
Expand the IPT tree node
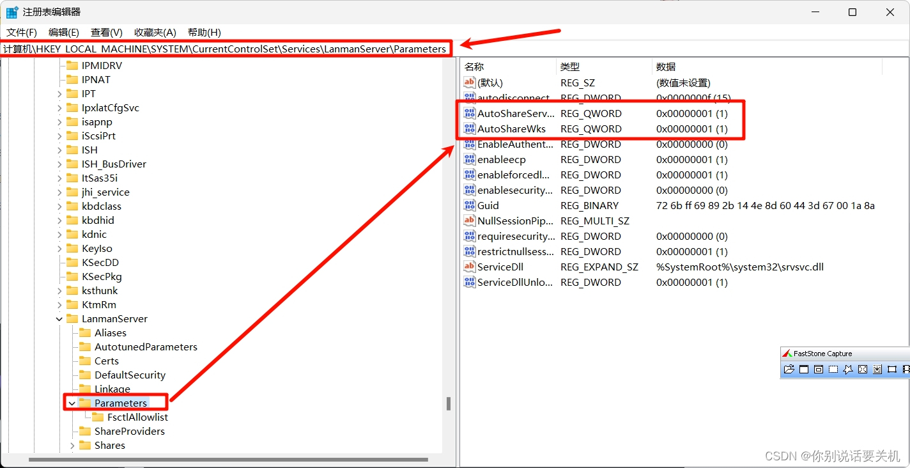tap(59, 93)
